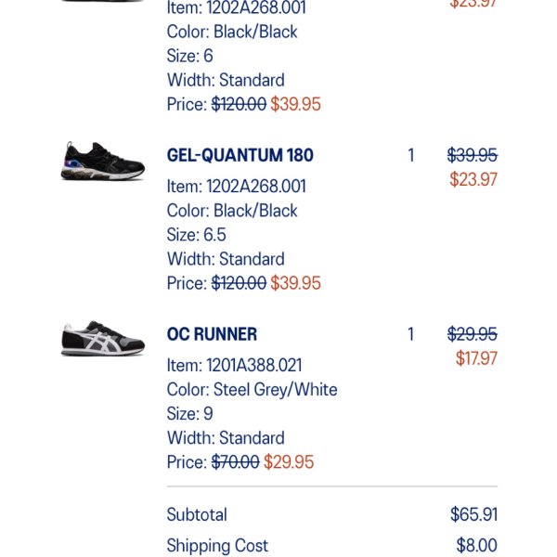Click Color: Steel Grey/White text
This screenshot has width=557, height=557.
coord(252,389)
